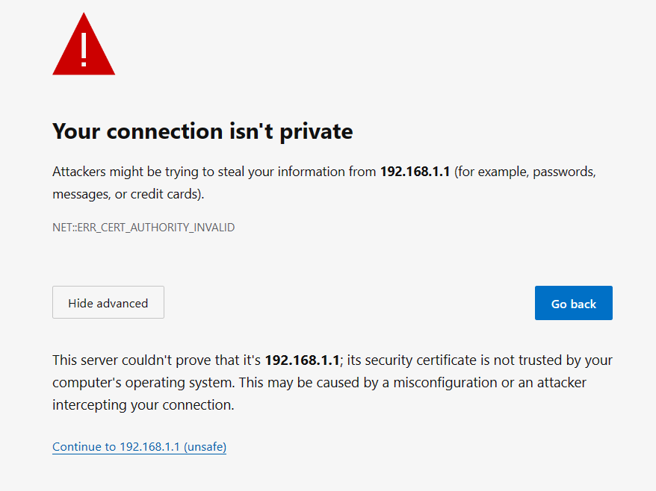The height and width of the screenshot is (491, 656).
Task: Open the Continue to 192.168.1.1 (unsafe) link
Action: coord(139,447)
